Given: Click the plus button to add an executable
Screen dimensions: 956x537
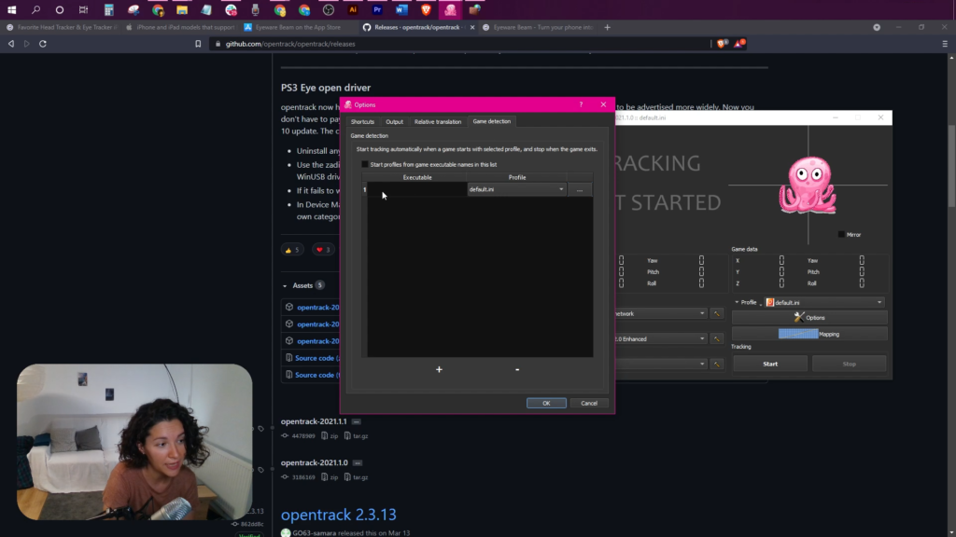Looking at the screenshot, I should click(x=439, y=369).
